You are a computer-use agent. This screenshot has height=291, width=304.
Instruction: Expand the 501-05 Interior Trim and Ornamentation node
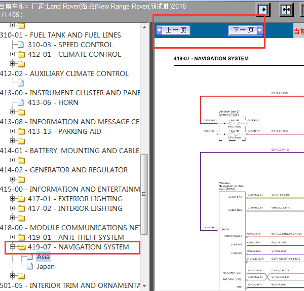pyautogui.click(x=12, y=275)
